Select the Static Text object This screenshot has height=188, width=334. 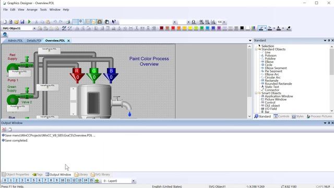click(271, 87)
